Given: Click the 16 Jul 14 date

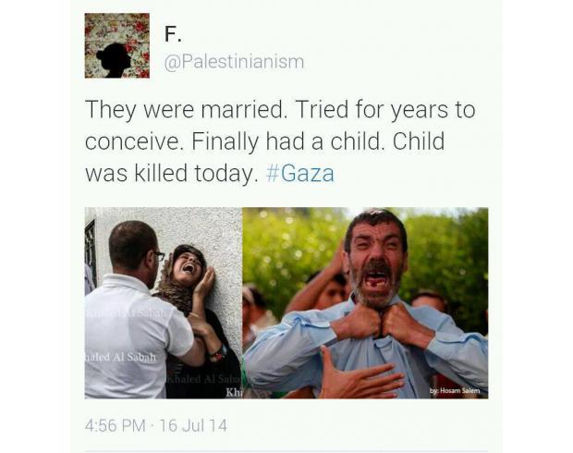Looking at the screenshot, I should [194, 425].
